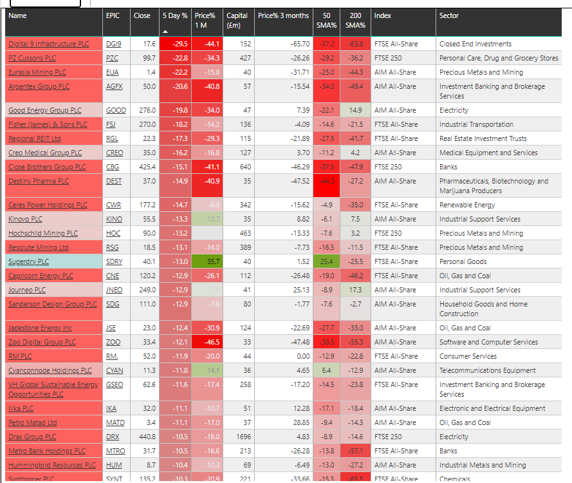The height and width of the screenshot is (483, 572).
Task: Open Zoo Digital Group PLC link
Action: 42,343
